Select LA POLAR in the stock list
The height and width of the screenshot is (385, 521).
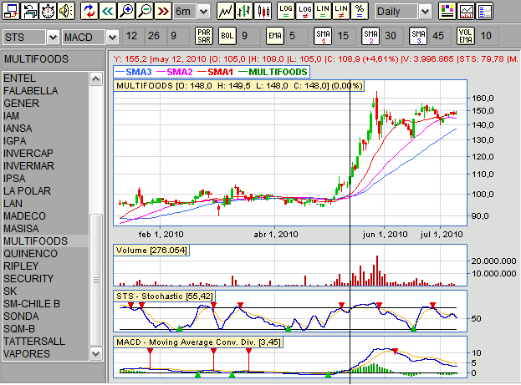tap(45, 191)
